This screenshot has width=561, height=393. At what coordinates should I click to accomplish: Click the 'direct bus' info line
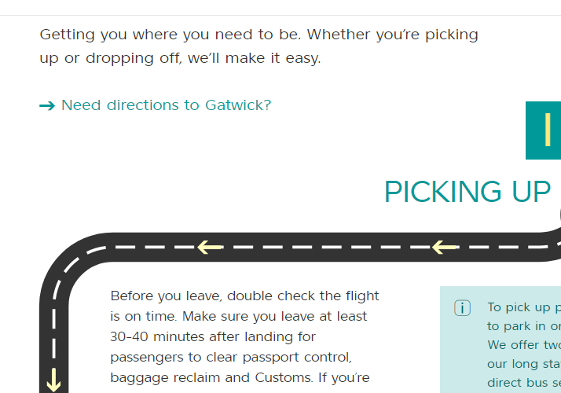pyautogui.click(x=524, y=383)
